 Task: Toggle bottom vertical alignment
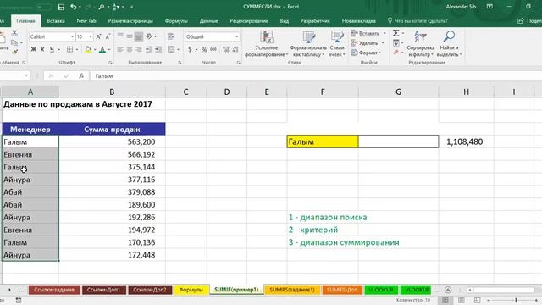pos(139,36)
